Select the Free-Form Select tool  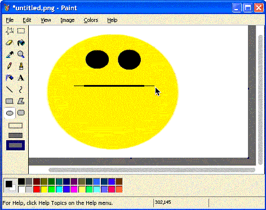pyautogui.click(x=10, y=31)
